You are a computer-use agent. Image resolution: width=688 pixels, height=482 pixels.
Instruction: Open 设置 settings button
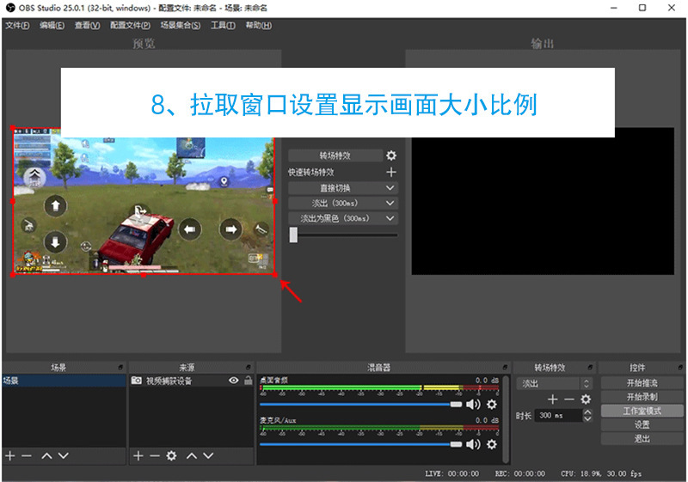pos(642,424)
